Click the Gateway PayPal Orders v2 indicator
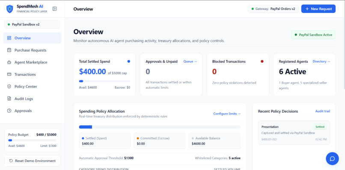Screen dimensions: 345x170 tap(273, 9)
